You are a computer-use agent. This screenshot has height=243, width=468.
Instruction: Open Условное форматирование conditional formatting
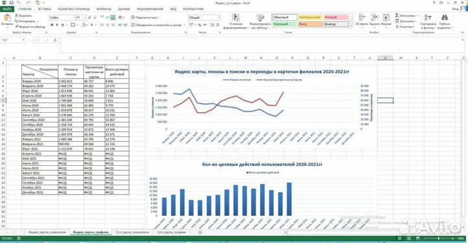pos(236,21)
